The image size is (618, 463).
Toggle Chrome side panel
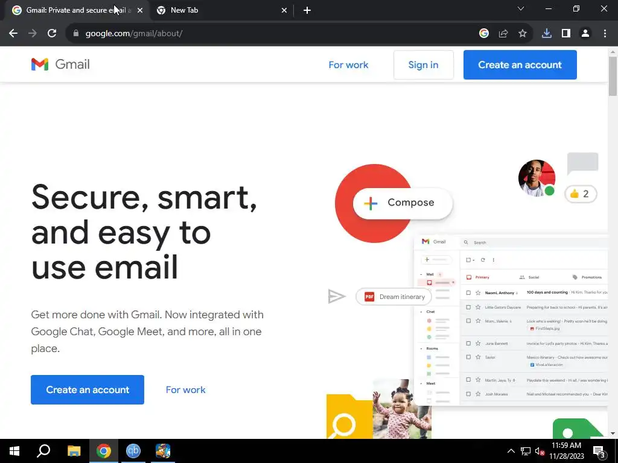(x=565, y=34)
